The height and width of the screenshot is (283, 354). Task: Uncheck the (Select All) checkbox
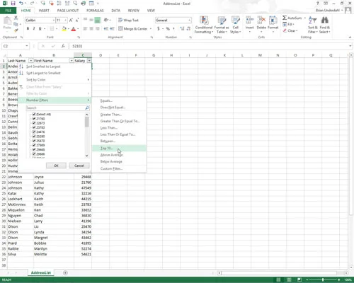click(x=34, y=114)
